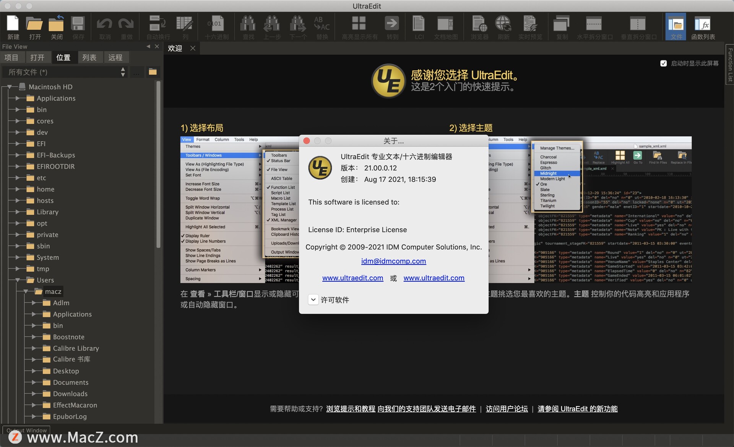Click the 浏览器 browser preview icon
Viewport: 734px width, 447px height.
pos(479,27)
